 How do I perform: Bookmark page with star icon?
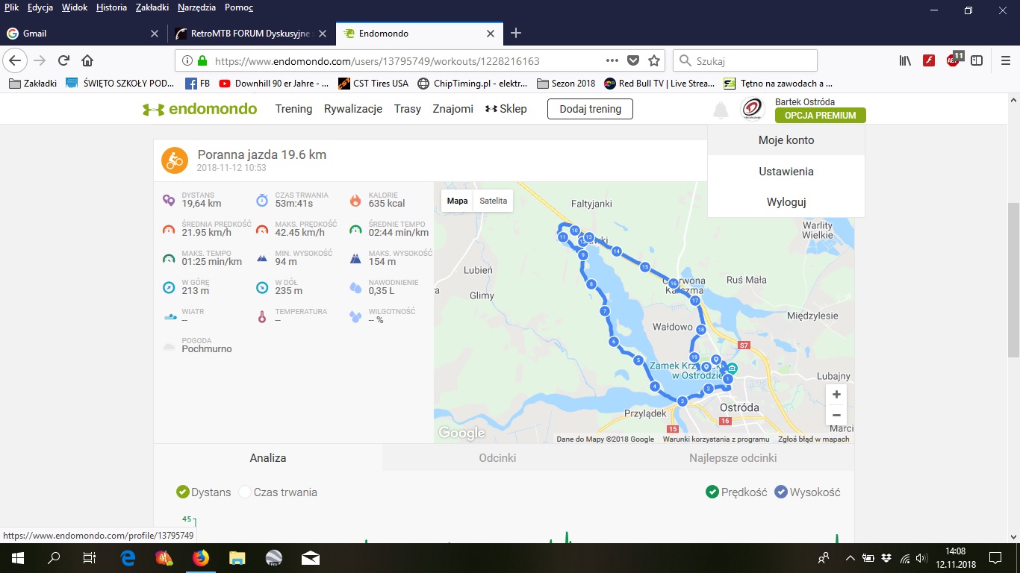coord(654,61)
